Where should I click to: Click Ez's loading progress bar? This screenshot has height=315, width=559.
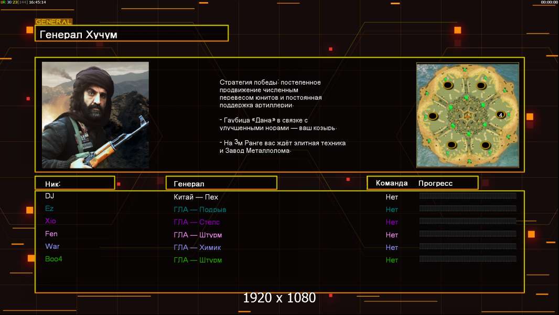click(x=468, y=208)
